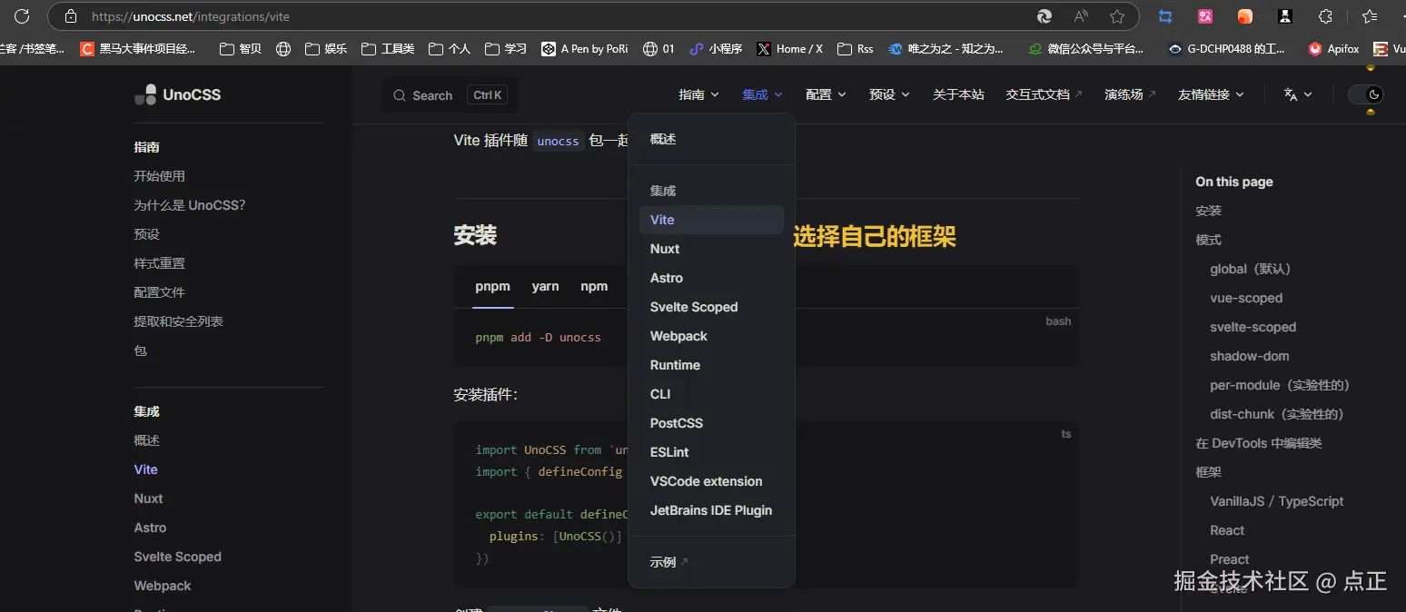
Task: Open the Rss bookmark folder
Action: [856, 49]
